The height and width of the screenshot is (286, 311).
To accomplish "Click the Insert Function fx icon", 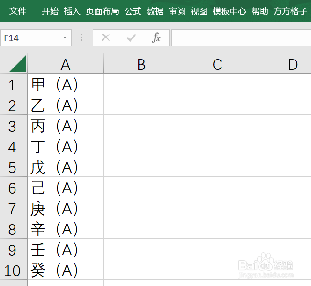I will (156, 38).
